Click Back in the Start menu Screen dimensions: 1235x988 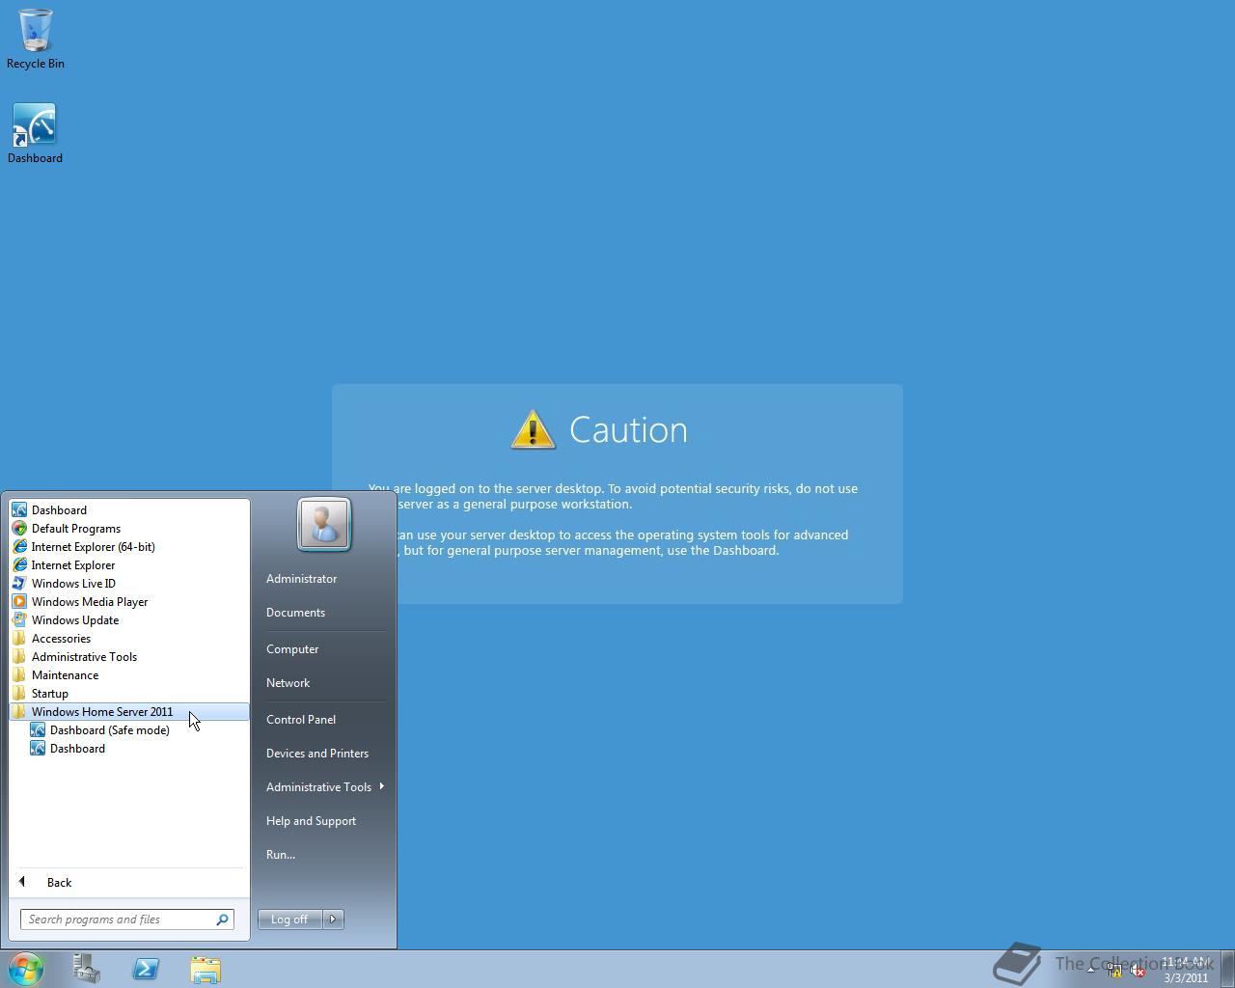[x=59, y=882]
